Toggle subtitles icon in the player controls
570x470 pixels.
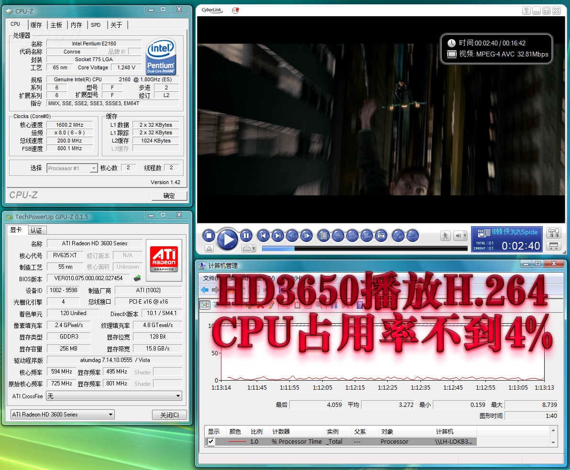(x=338, y=236)
